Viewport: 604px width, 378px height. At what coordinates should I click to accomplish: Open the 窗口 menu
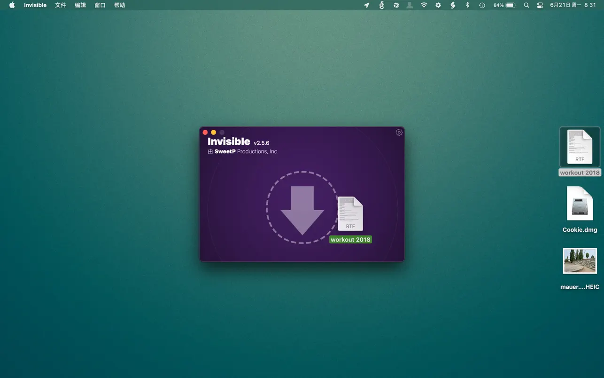[x=100, y=5]
